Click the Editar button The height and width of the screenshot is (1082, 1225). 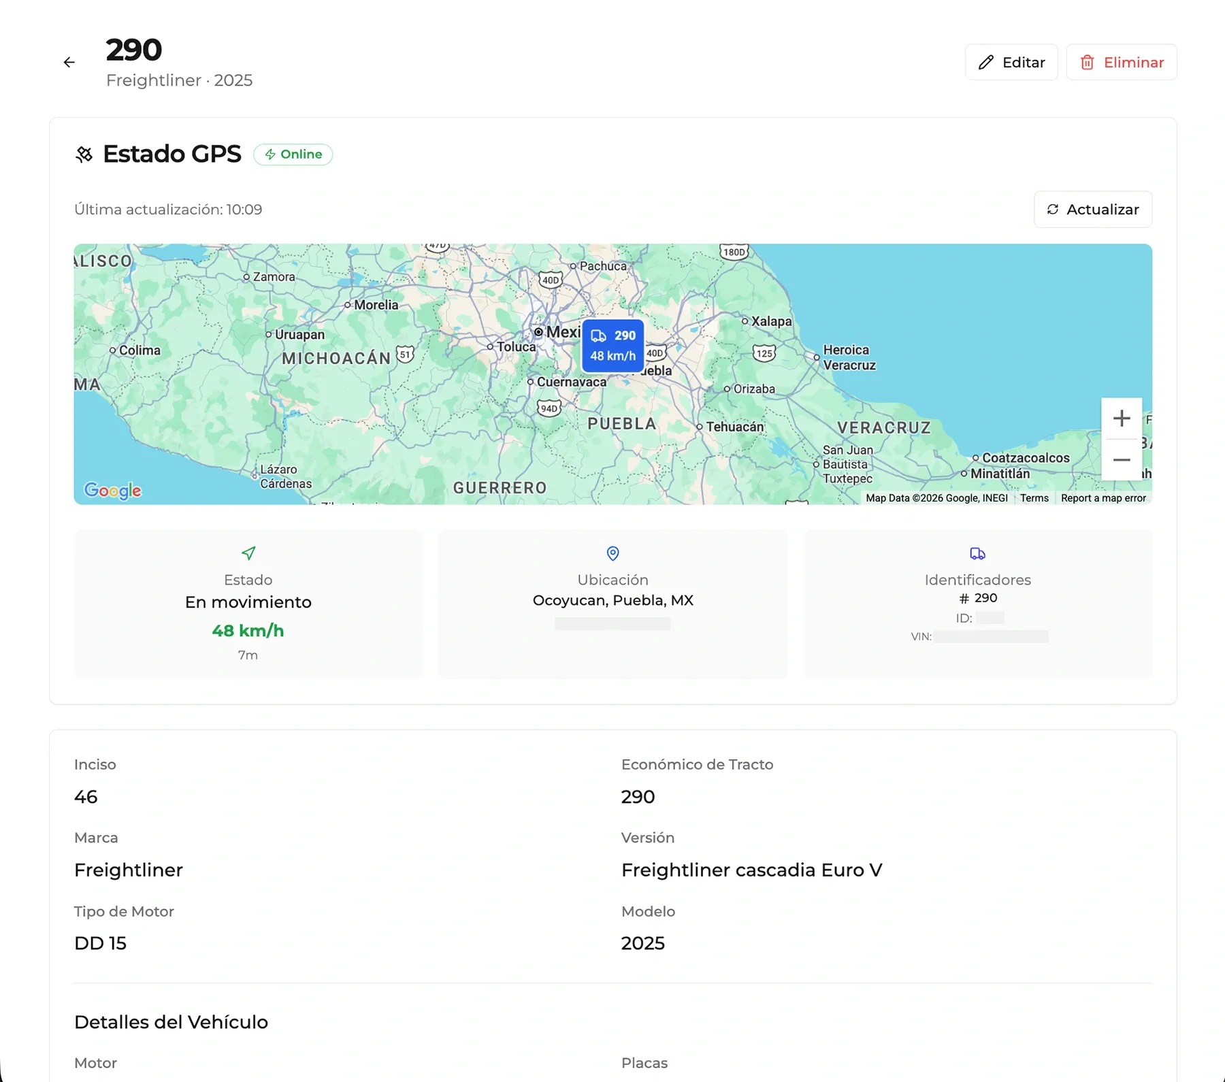1011,62
